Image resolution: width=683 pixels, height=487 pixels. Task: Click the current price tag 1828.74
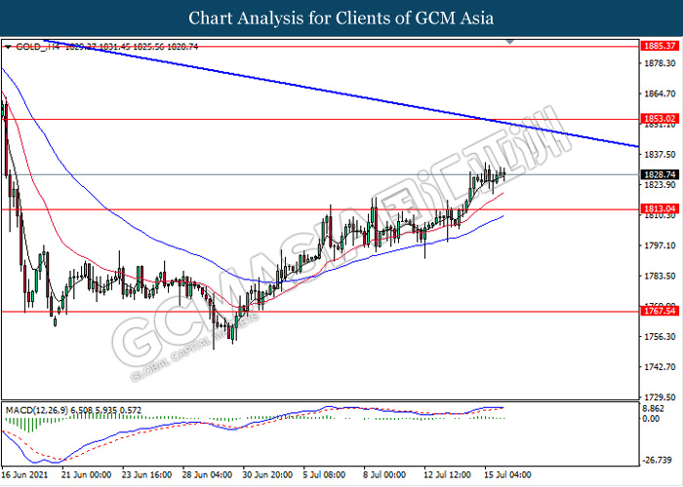point(660,174)
